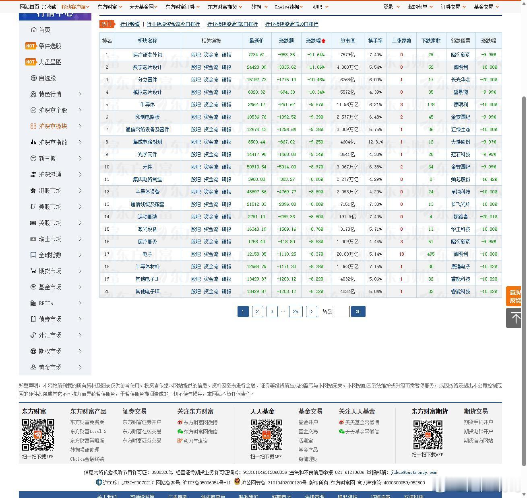The width and height of the screenshot is (527, 498).
Task: Expand the 沪深京个股 sidebar chevron
Action: 80,110
